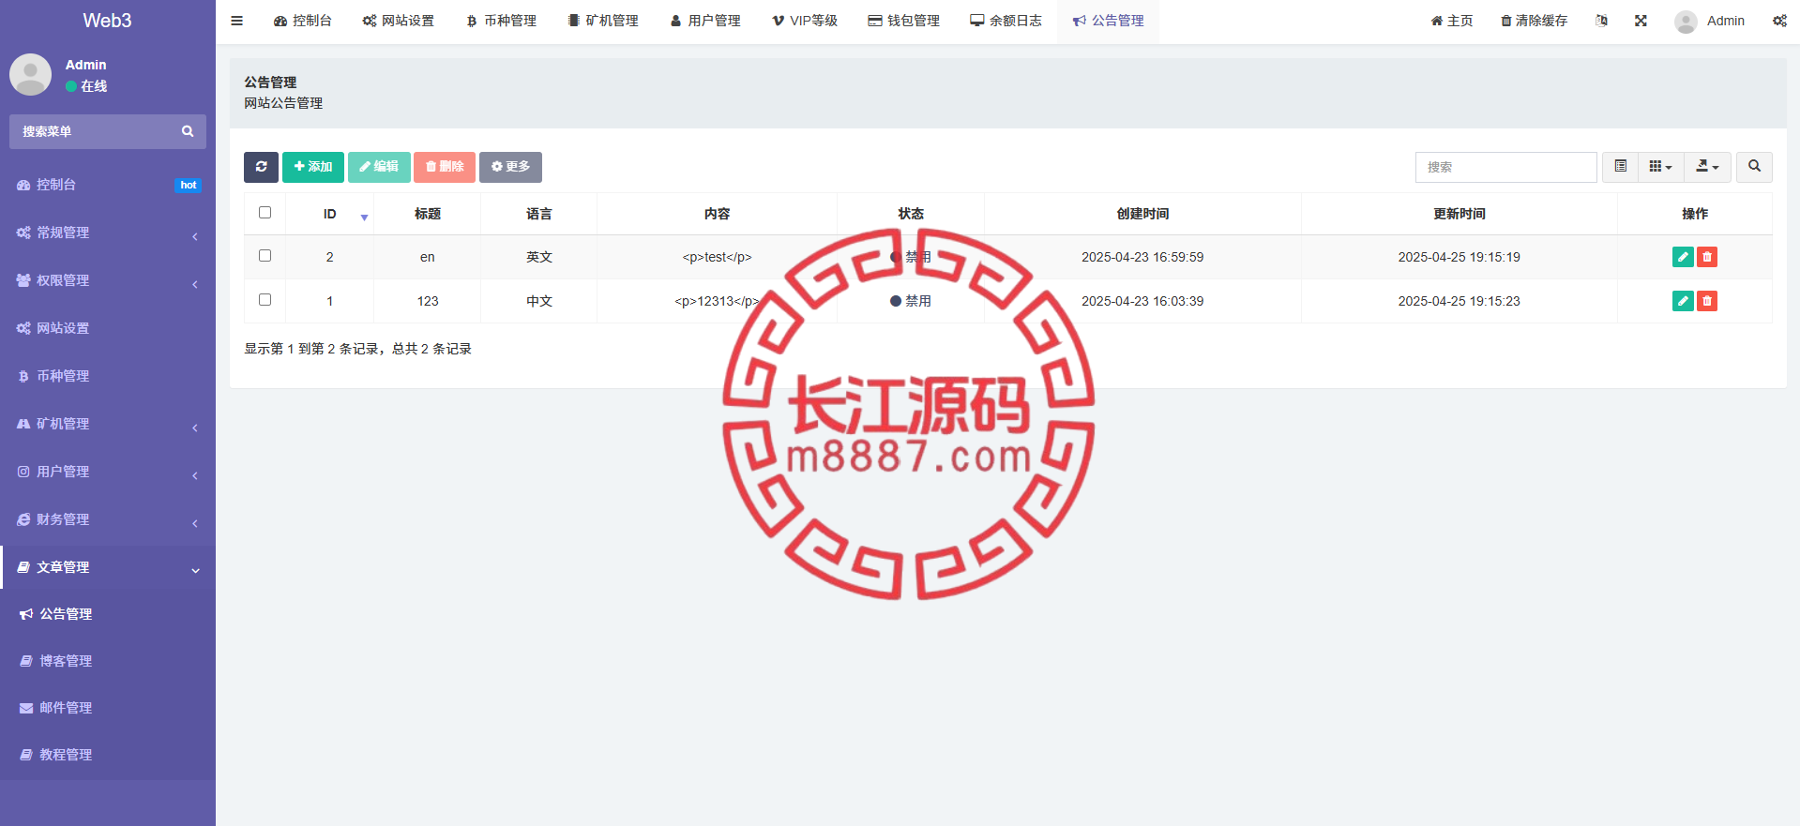Edit row with ID 1 using pencil icon

click(1683, 301)
